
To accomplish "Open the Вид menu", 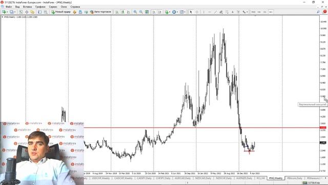I will (17, 7).
